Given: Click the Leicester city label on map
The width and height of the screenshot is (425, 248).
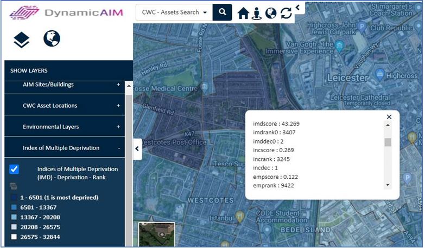Looking at the screenshot, I should click(348, 78).
